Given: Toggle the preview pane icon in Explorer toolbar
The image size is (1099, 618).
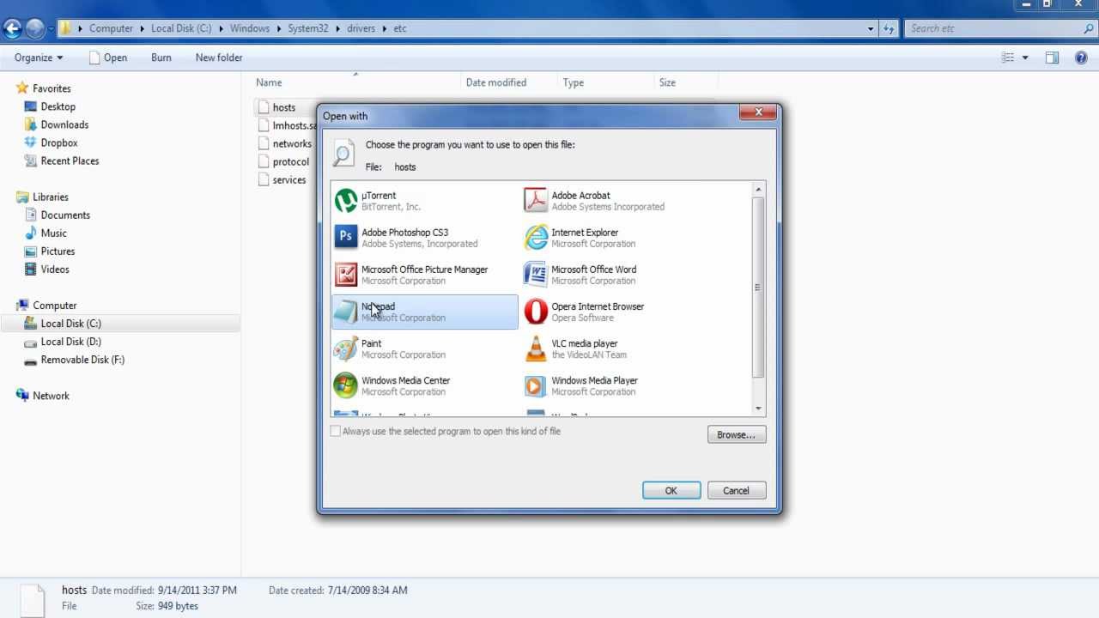Looking at the screenshot, I should click(1052, 58).
